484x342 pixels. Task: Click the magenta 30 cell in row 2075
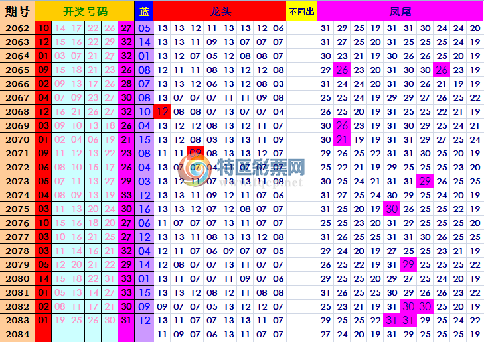[392, 209]
